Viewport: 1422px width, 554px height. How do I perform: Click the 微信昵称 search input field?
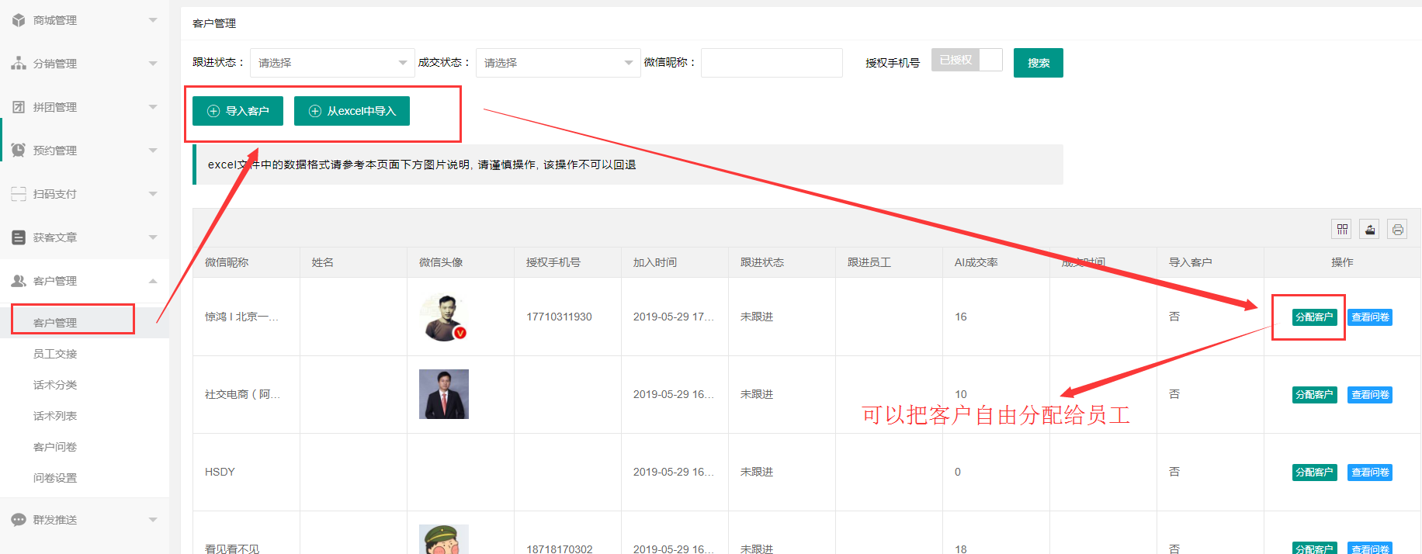pos(772,63)
